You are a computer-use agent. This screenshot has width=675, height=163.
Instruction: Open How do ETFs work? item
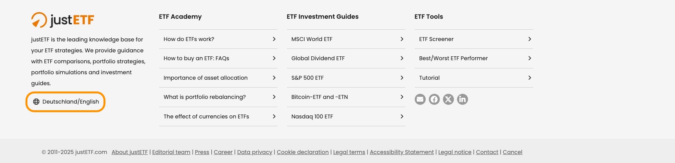pyautogui.click(x=189, y=39)
